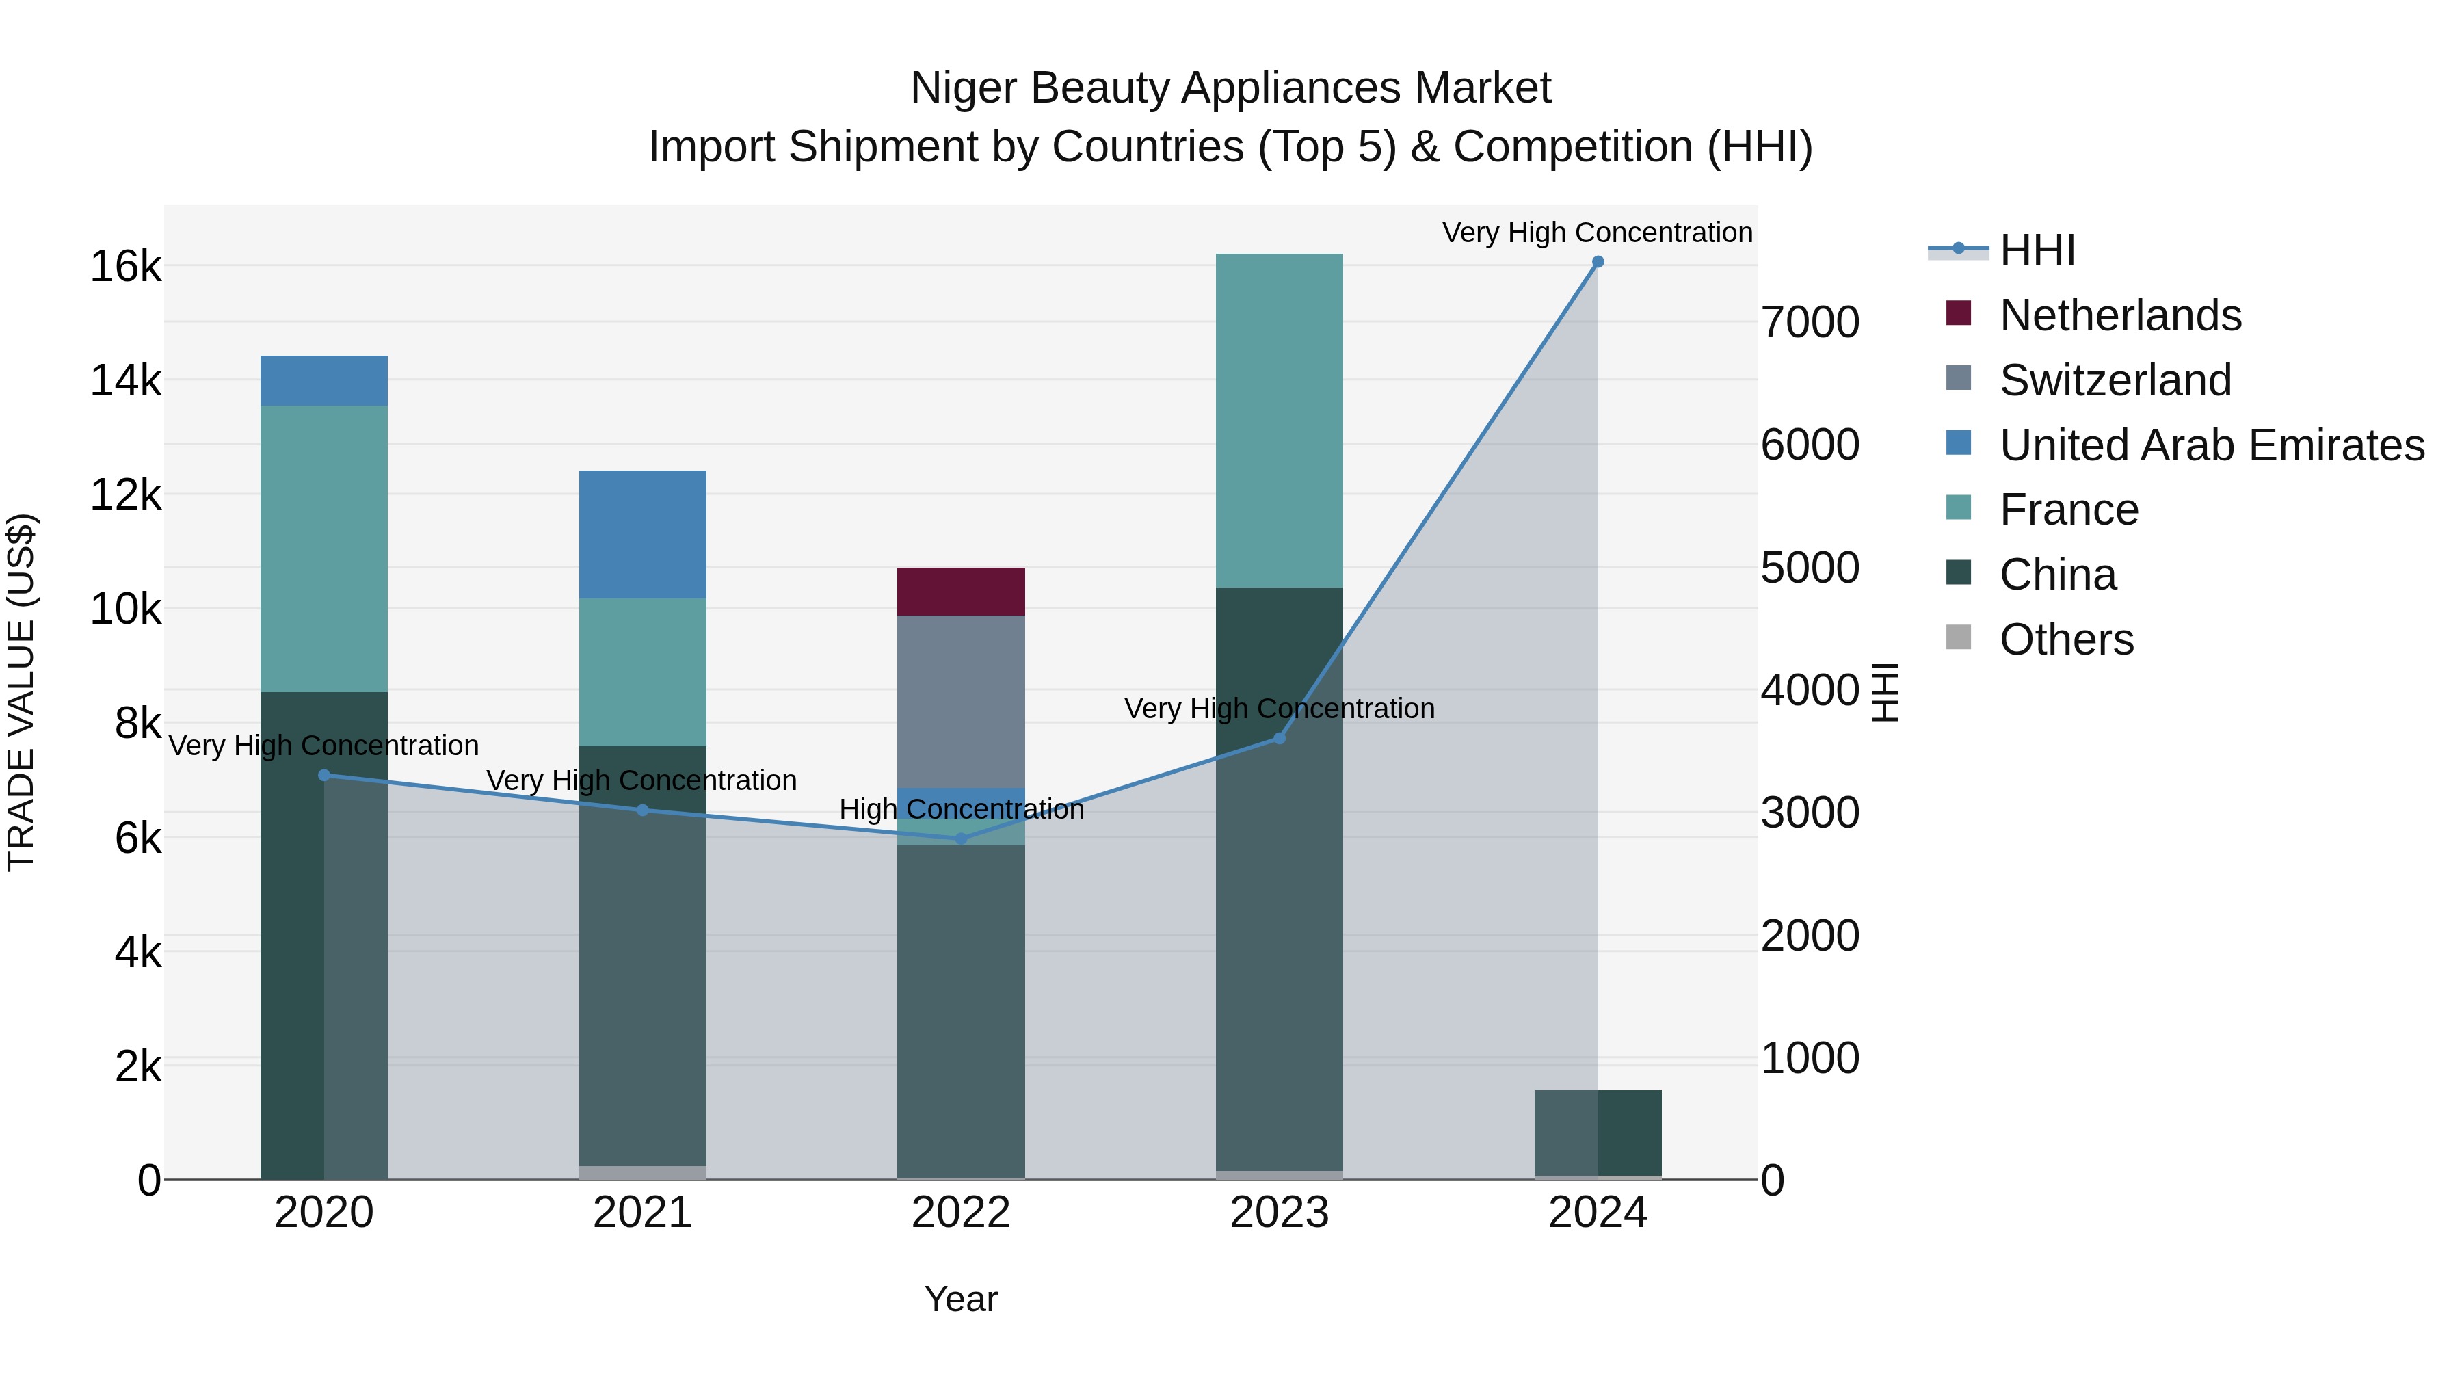This screenshot has width=2462, height=1385.
Task: Toggle the China legend entry
Action: pyautogui.click(x=2032, y=575)
